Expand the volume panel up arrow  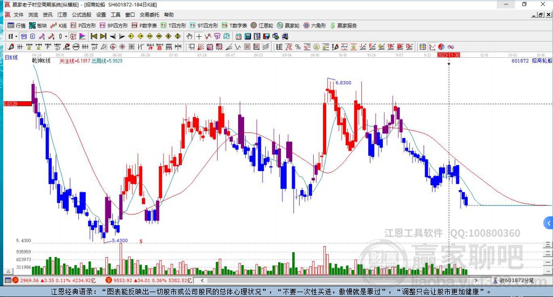click(8, 271)
